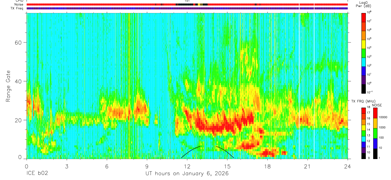This screenshot has width=391, height=180.
Task: Click the '24' tick on the UT axis
Action: click(348, 166)
